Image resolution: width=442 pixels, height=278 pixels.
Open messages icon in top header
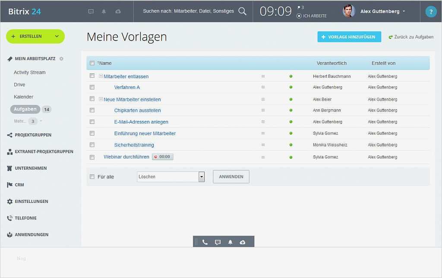pos(91,11)
